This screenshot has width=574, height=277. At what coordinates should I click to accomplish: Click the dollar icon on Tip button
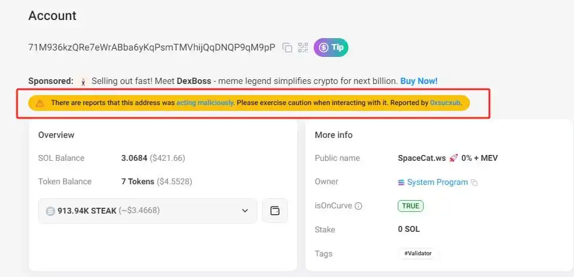[323, 48]
